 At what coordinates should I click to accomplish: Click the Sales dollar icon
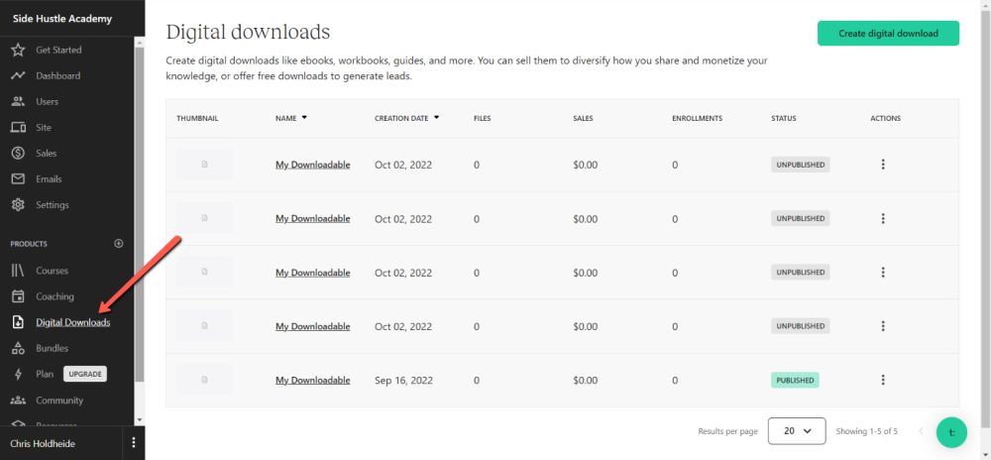(18, 153)
